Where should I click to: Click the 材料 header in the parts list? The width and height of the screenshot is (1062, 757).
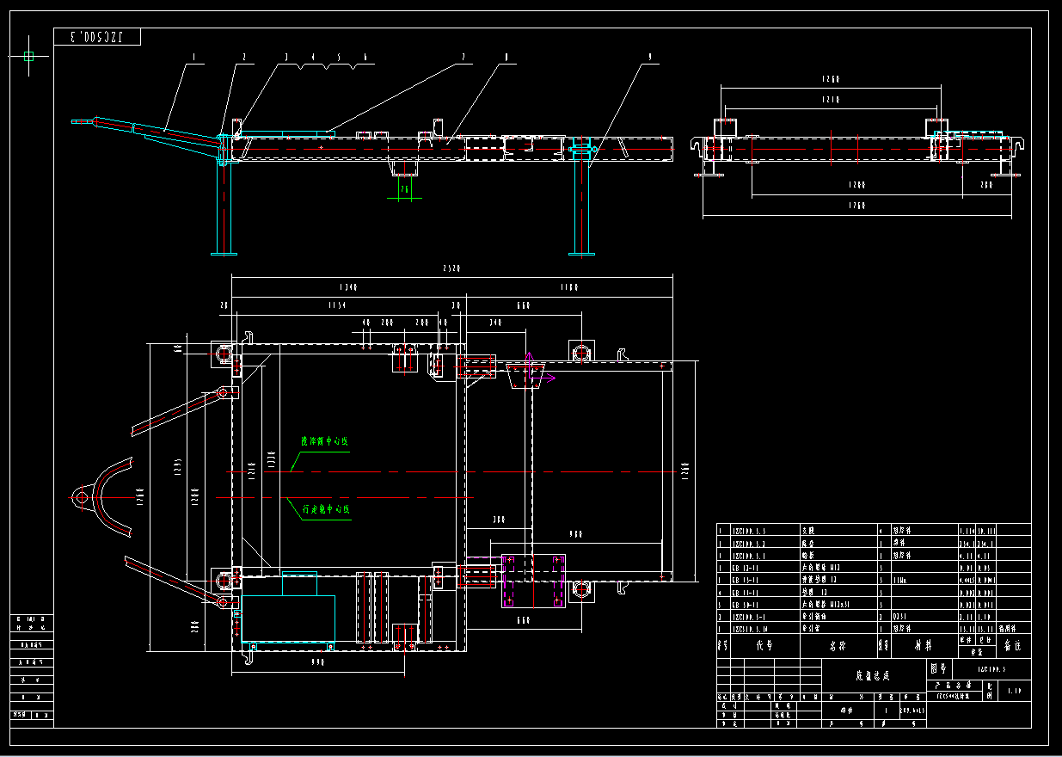[x=923, y=643]
